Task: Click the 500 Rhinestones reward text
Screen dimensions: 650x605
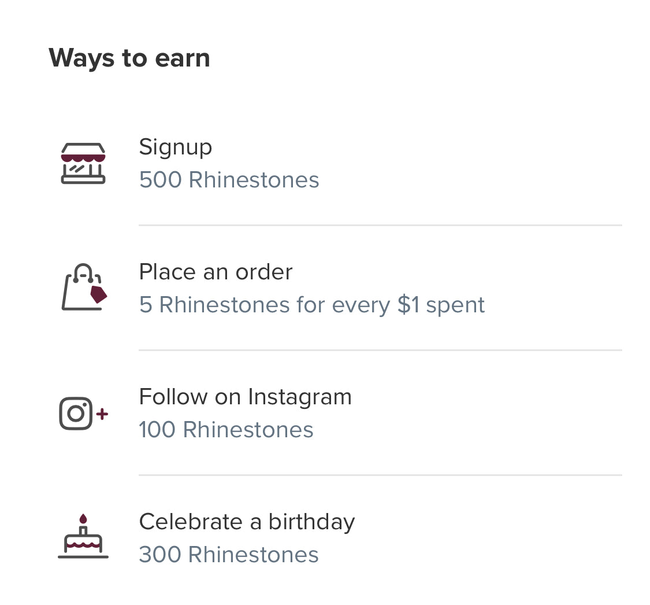Action: [229, 180]
